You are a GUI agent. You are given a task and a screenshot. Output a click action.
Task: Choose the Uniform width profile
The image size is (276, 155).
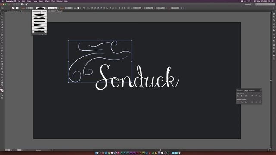point(39,12)
